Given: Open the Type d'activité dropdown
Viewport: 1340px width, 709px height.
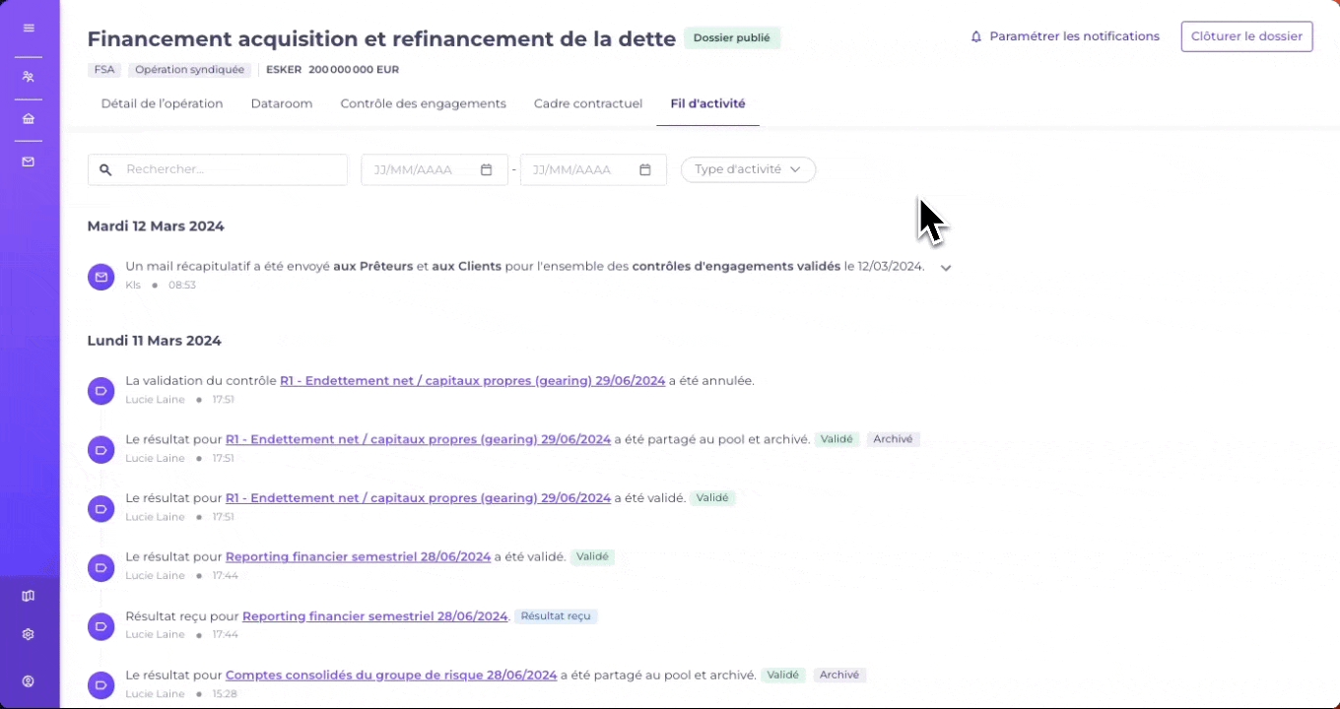Looking at the screenshot, I should [x=748, y=169].
